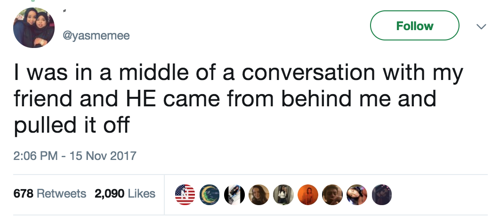This screenshot has width=500, height=223.
Task: Click the crescent moon liker avatar
Action: click(209, 193)
